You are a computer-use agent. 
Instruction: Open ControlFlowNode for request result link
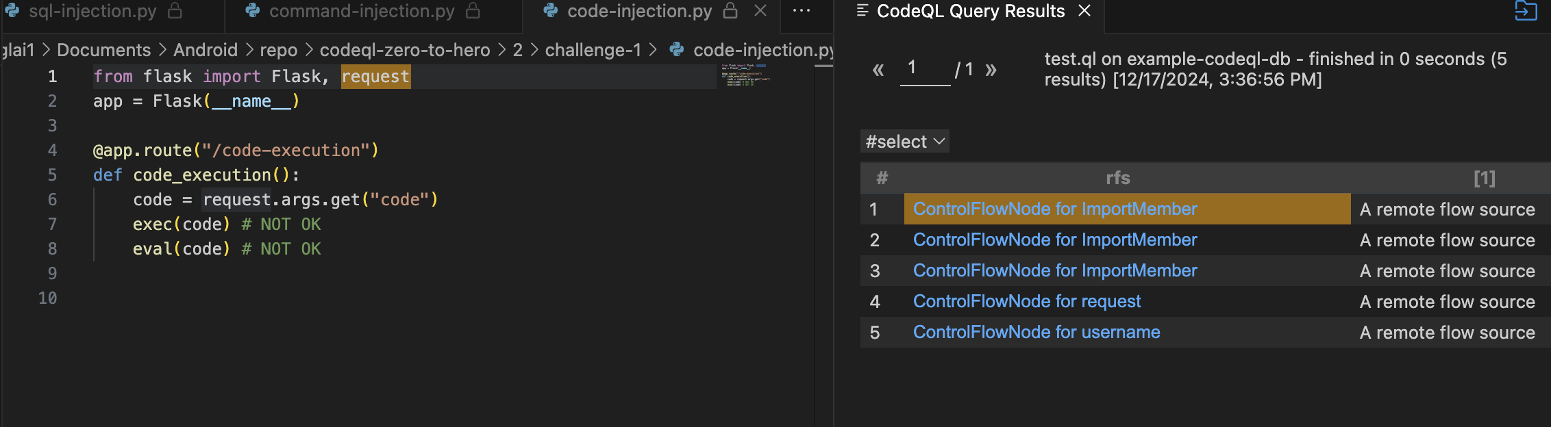tap(1026, 302)
